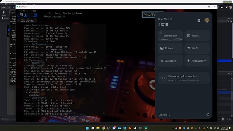Click the command bar history clock icon
Viewport: 233px width, 131px height.
223,119
